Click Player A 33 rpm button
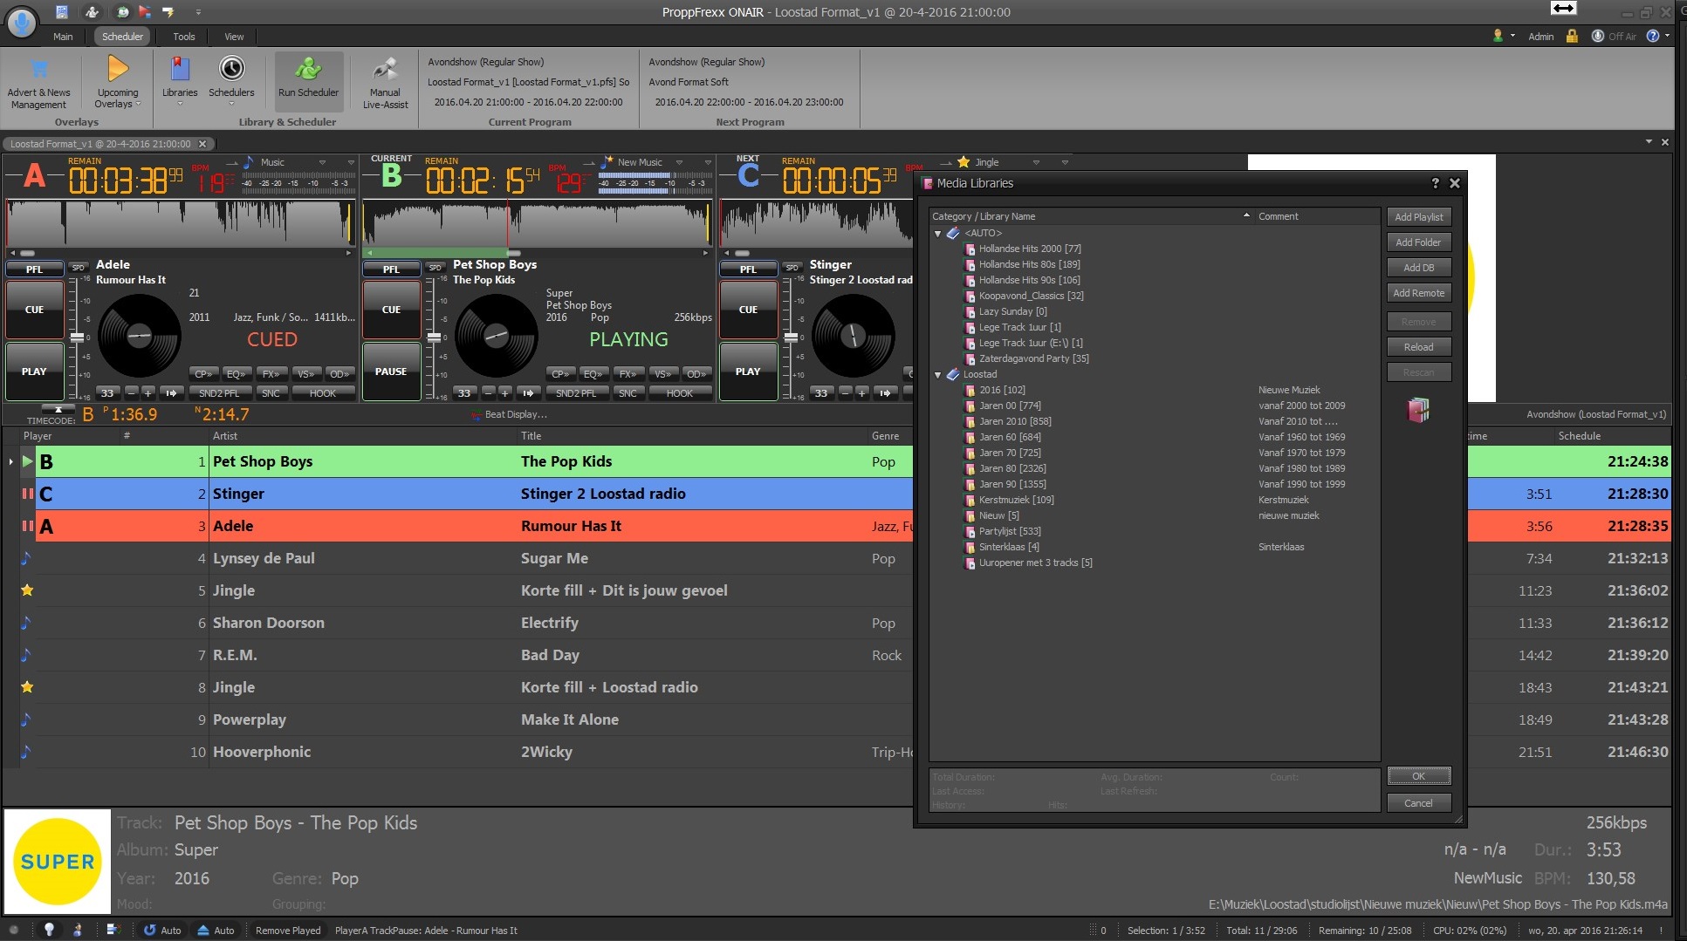Image resolution: width=1687 pixels, height=941 pixels. pyautogui.click(x=107, y=393)
